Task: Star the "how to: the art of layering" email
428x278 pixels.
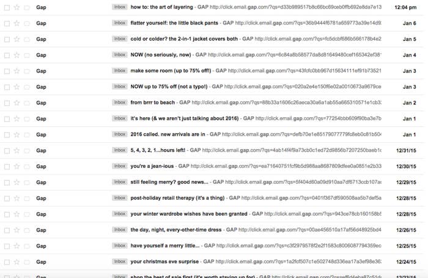Action: point(17,7)
